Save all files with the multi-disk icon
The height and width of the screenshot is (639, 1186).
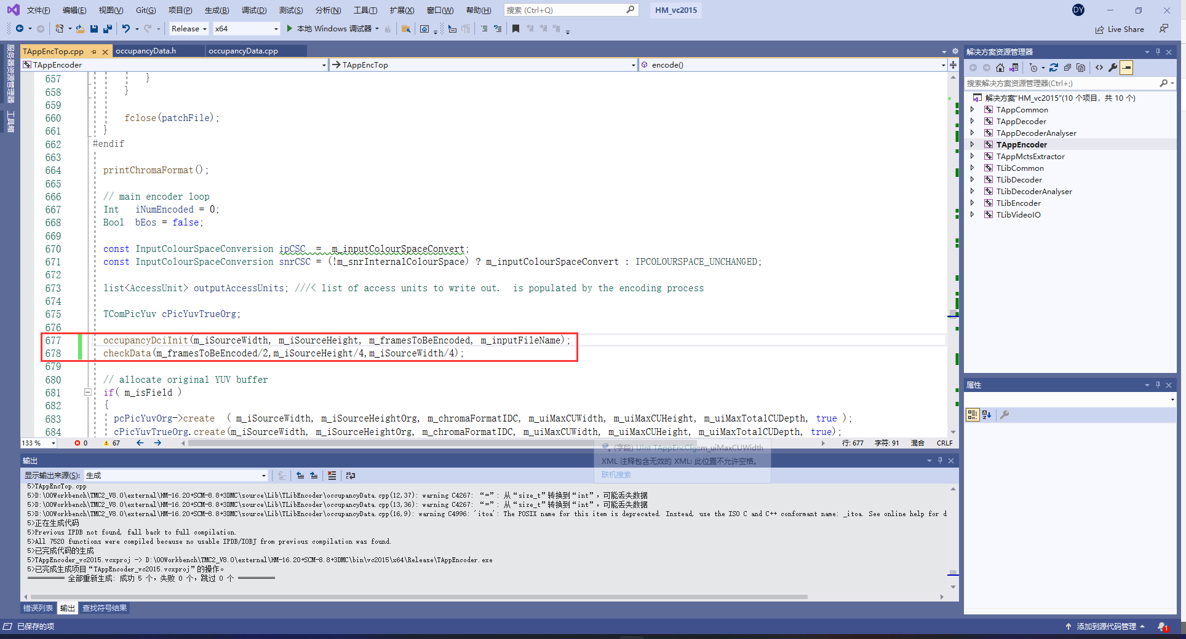[108, 28]
